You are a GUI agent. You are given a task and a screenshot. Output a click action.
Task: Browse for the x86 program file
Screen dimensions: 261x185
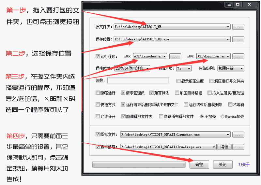click(x=175, y=56)
